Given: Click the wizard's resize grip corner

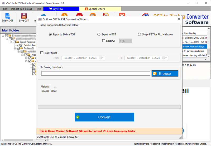Looking at the screenshot, I should (x=181, y=137).
